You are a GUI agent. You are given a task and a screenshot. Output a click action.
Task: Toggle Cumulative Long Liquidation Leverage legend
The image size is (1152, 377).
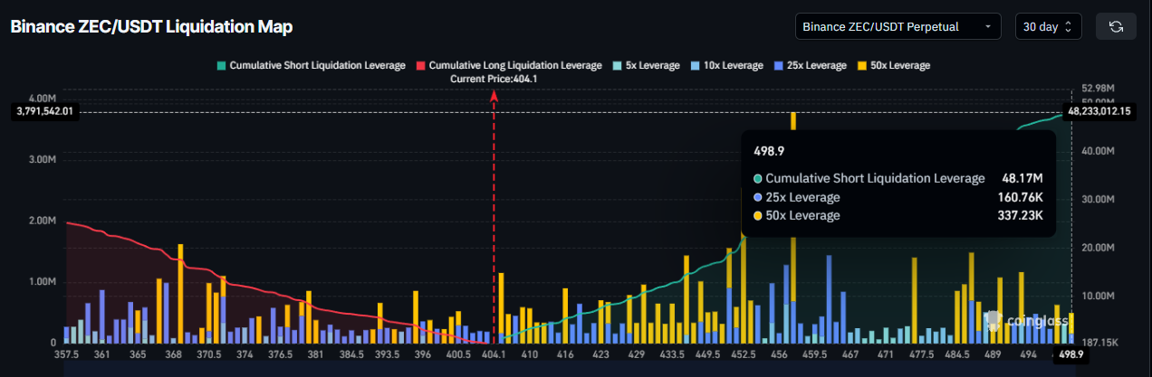(x=508, y=65)
